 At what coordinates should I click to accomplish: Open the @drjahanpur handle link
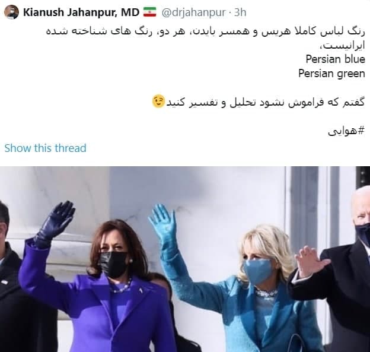pyautogui.click(x=193, y=12)
